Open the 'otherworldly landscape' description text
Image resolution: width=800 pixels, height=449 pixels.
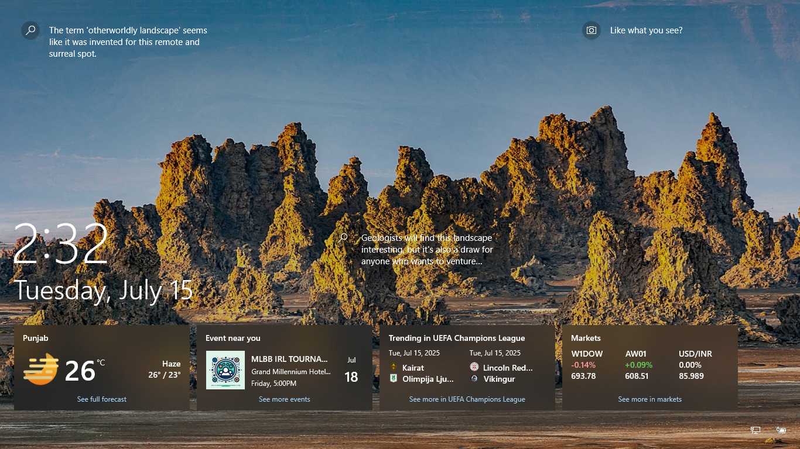pyautogui.click(x=128, y=42)
